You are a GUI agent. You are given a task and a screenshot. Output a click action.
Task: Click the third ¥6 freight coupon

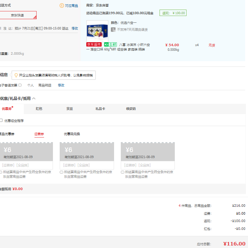[148, 156]
